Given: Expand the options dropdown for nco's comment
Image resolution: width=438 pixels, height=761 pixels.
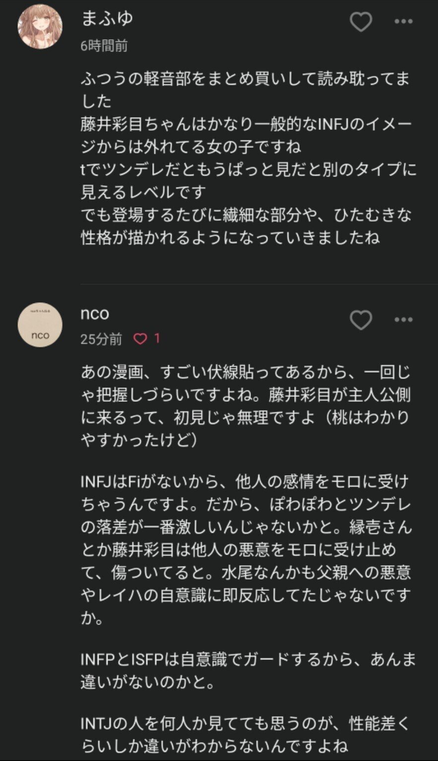Looking at the screenshot, I should coord(404,320).
